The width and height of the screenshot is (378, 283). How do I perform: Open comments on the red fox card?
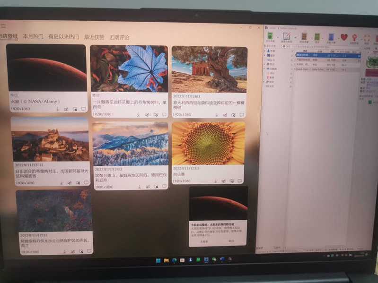pyautogui.click(x=89, y=251)
